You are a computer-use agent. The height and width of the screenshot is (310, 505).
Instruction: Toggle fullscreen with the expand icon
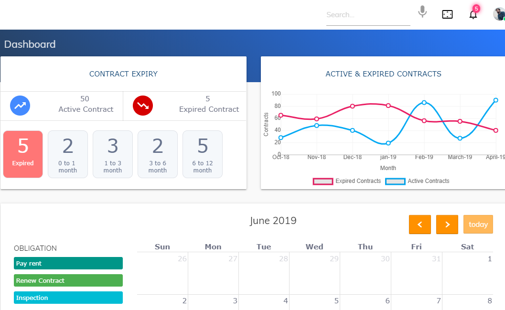tap(447, 14)
